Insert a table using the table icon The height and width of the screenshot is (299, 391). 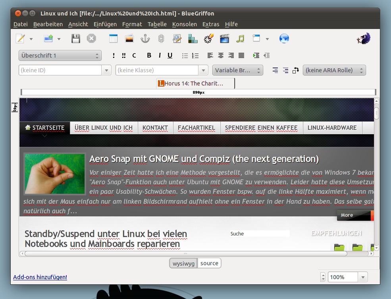113,38
